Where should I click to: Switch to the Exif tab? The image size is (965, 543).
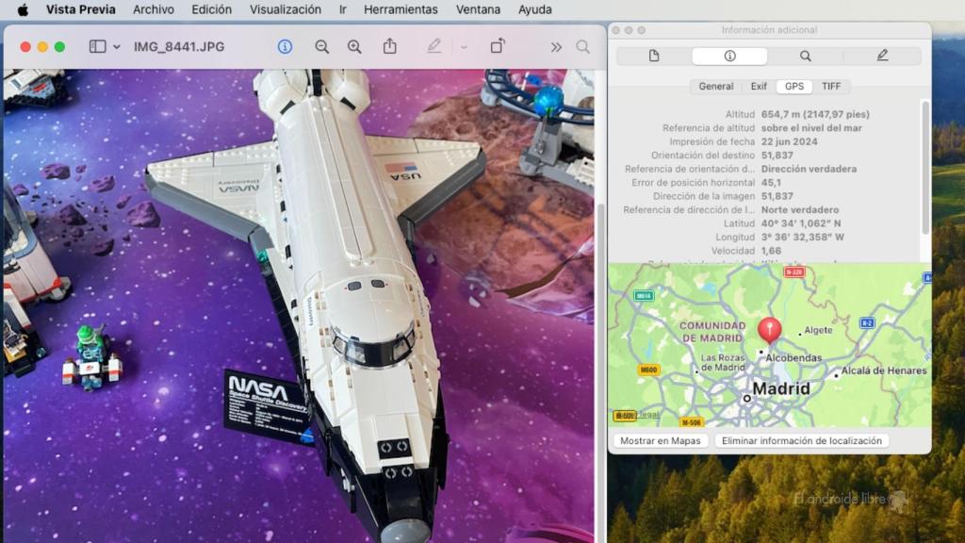759,86
